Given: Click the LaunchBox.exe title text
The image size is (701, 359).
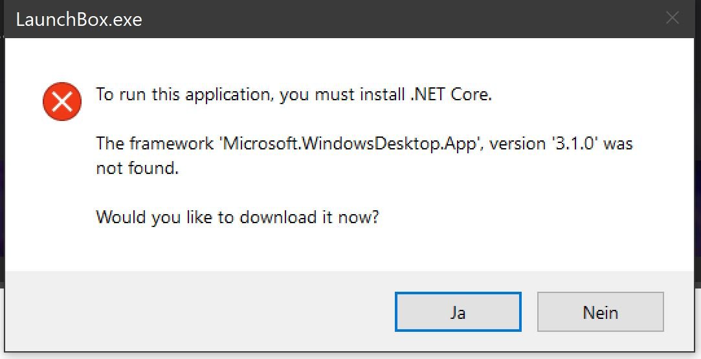Looking at the screenshot, I should tap(79, 19).
